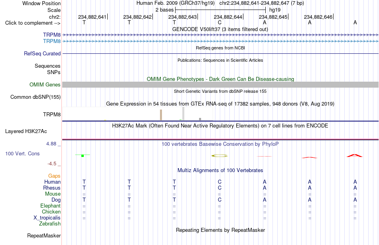Click the Mouse species label
Viewport: 379px width, 245px height.
click(53, 194)
